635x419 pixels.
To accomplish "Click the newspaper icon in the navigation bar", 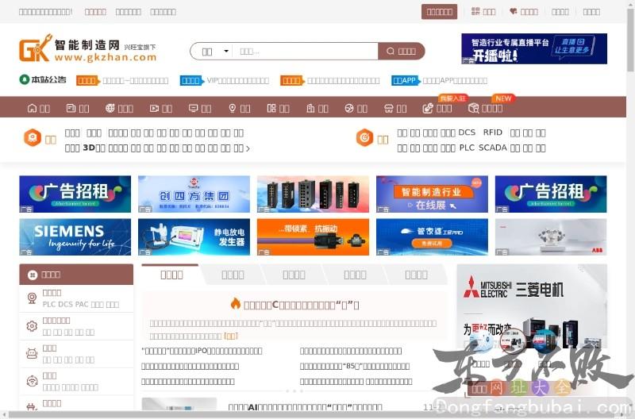I will click(71, 108).
